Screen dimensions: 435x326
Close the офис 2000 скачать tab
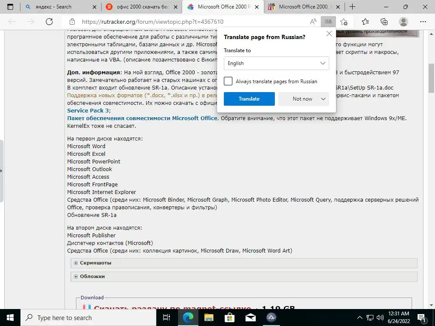tap(175, 7)
